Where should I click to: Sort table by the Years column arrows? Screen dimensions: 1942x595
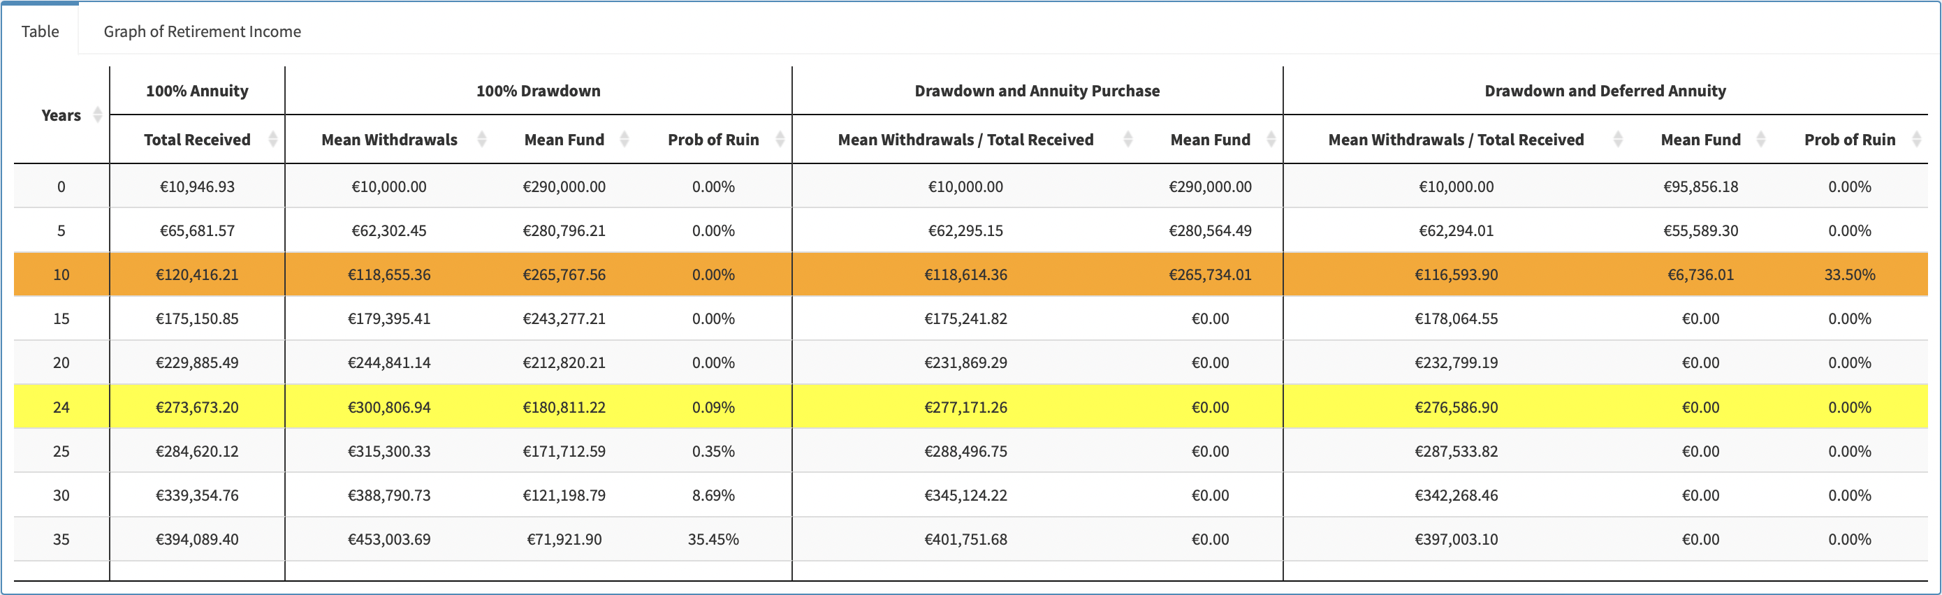(97, 115)
